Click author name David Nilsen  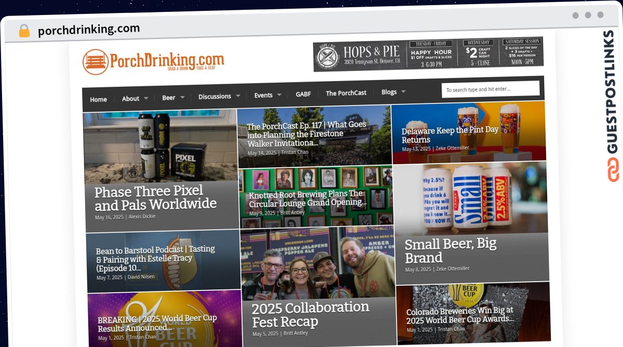point(141,277)
